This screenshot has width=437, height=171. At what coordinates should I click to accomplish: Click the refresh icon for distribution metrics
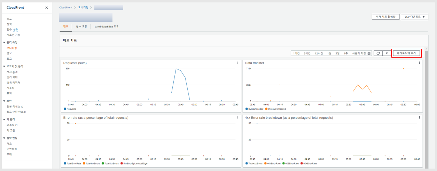378,53
